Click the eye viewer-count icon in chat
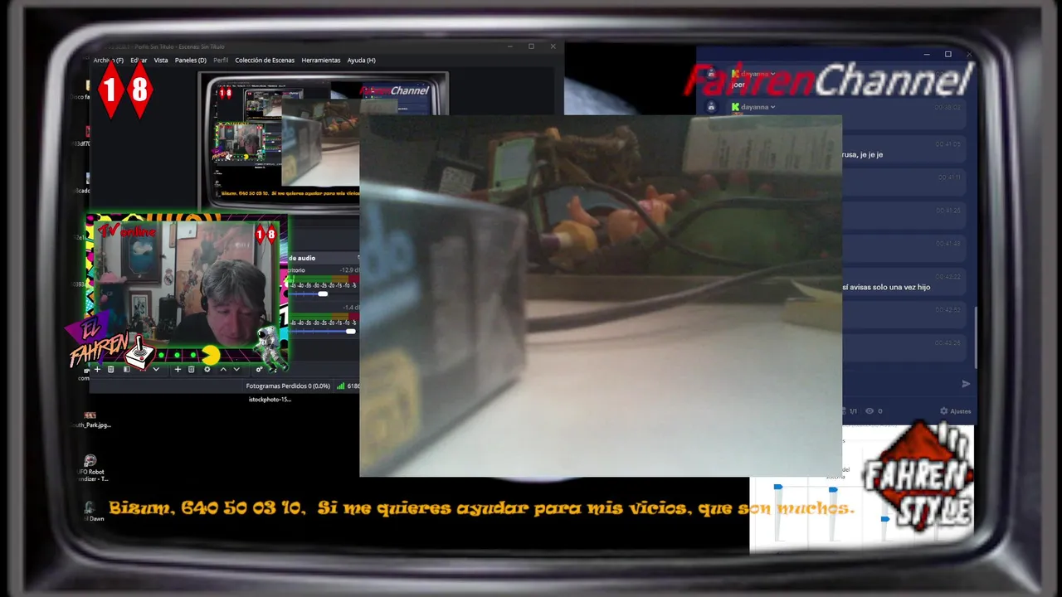This screenshot has width=1062, height=597. tap(870, 411)
